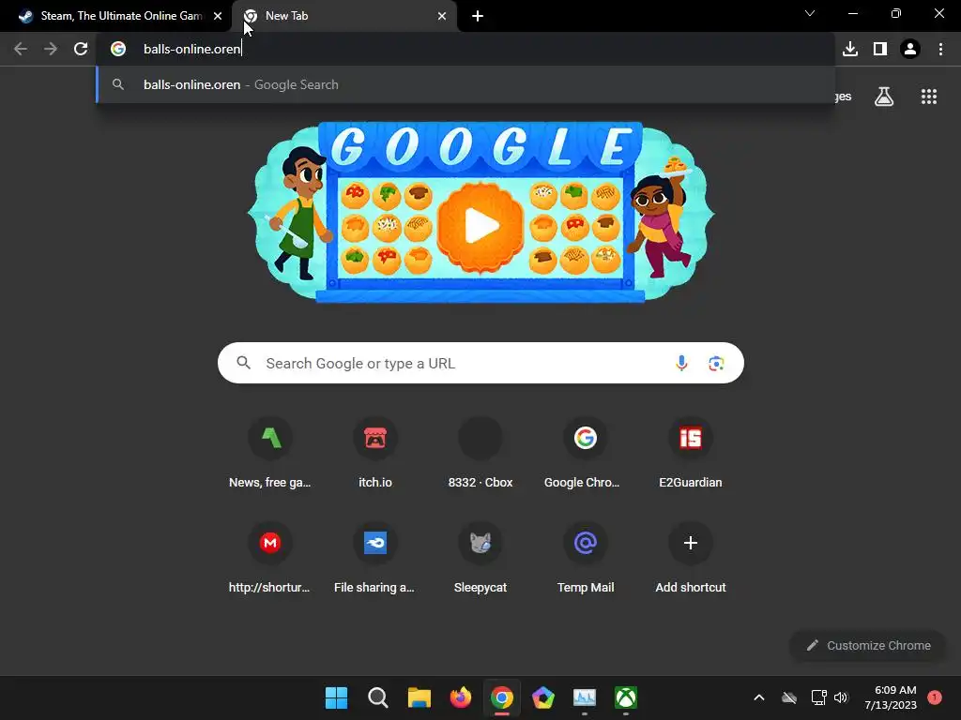
Task: Click Customize Chrome button
Action: (868, 645)
